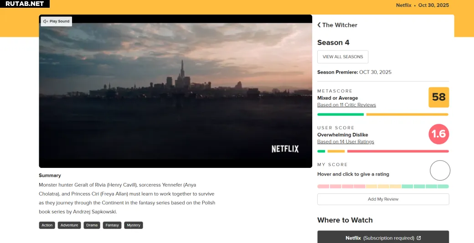Click the 1.6 User Score badge
Screen dimensions: 474x243
click(x=438, y=134)
